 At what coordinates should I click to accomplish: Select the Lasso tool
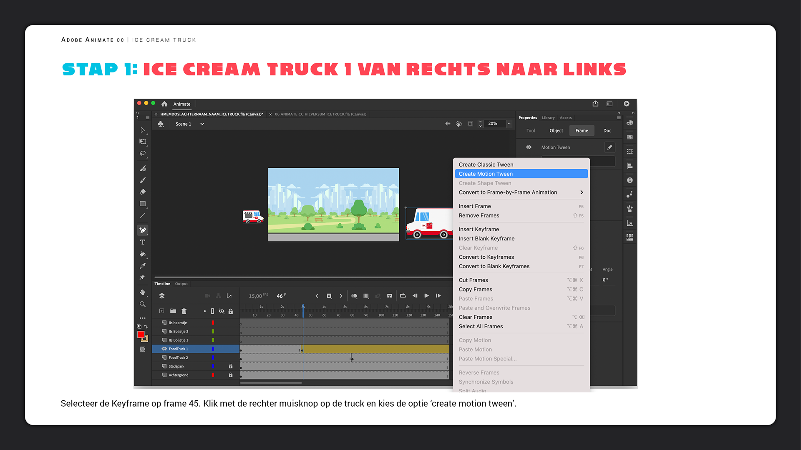[143, 154]
